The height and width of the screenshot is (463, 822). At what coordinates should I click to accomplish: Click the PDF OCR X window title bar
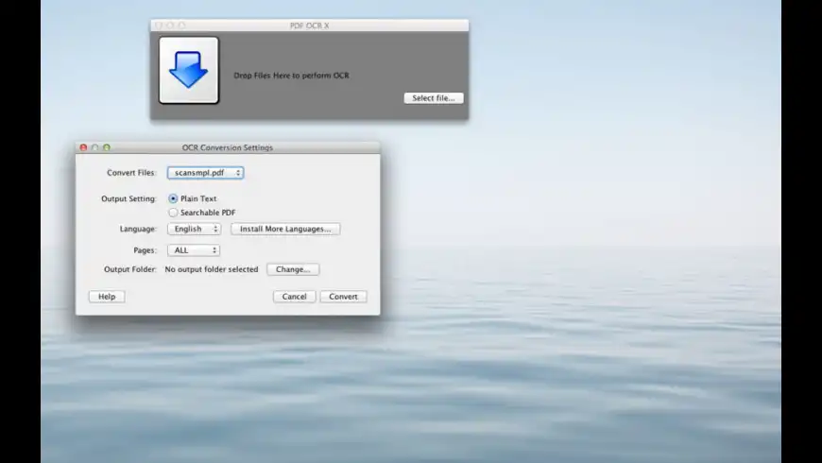pos(309,26)
